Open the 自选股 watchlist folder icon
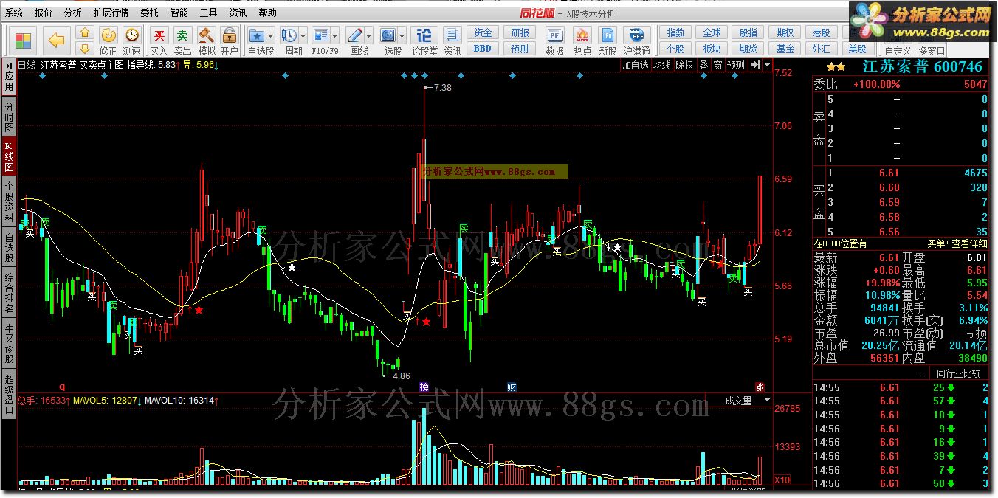Viewport: 998px width, 498px height. click(257, 35)
